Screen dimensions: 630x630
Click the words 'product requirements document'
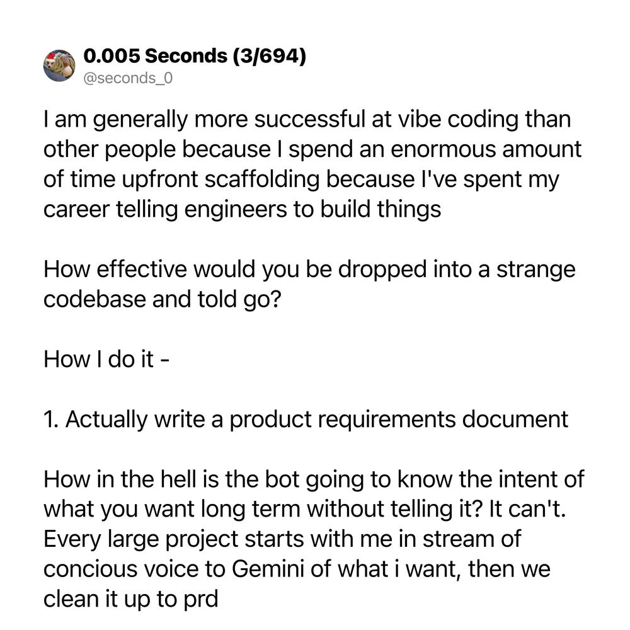(399, 420)
